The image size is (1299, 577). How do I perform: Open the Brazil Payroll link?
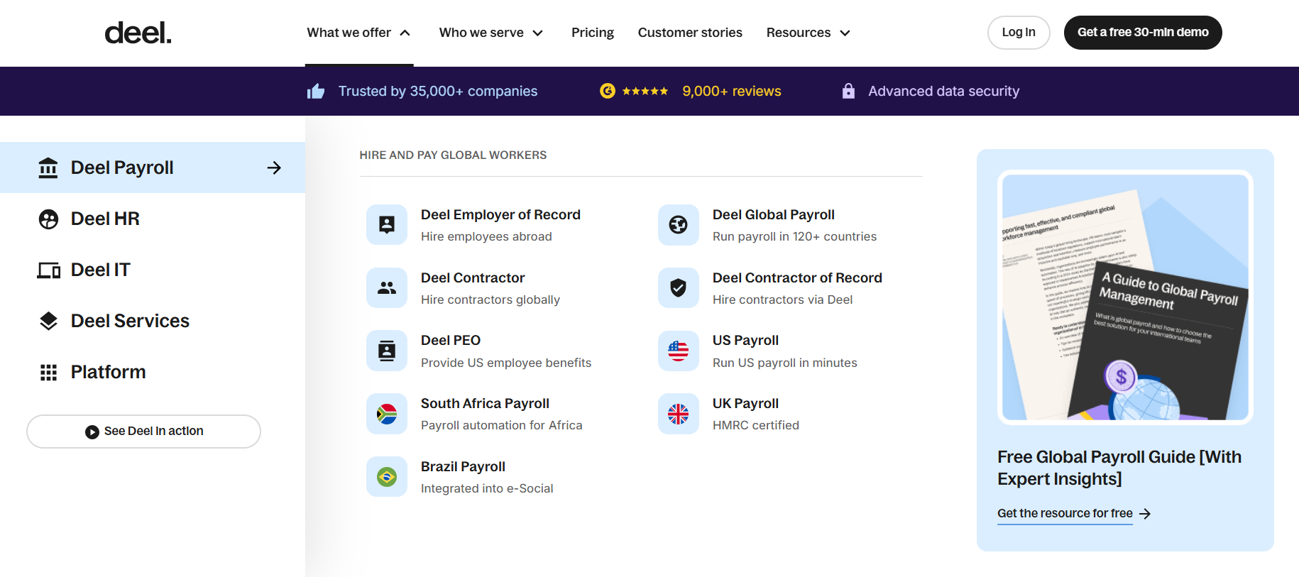[463, 466]
